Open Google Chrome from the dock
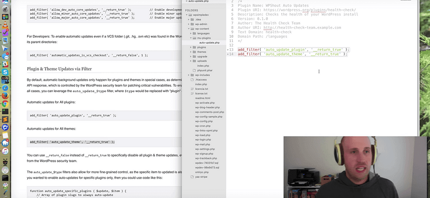 tap(5, 104)
